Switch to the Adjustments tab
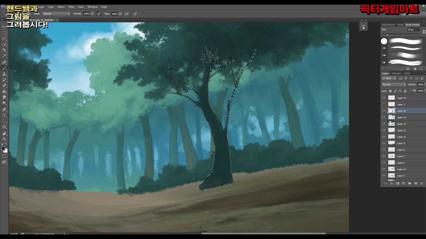426x239 pixels. (388, 25)
